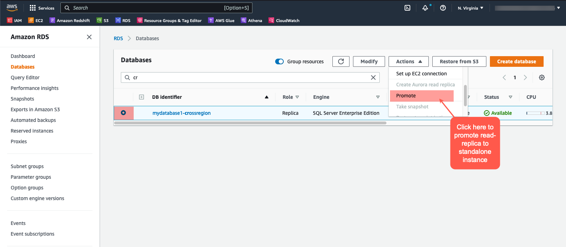Go to Dashboard in sidebar

(x=23, y=56)
